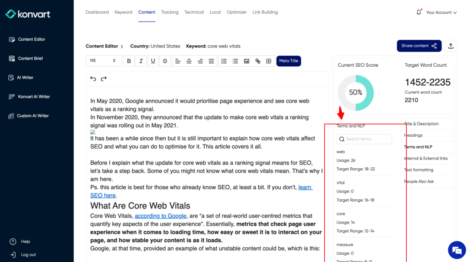Insert an image using the toolbar

pyautogui.click(x=246, y=61)
